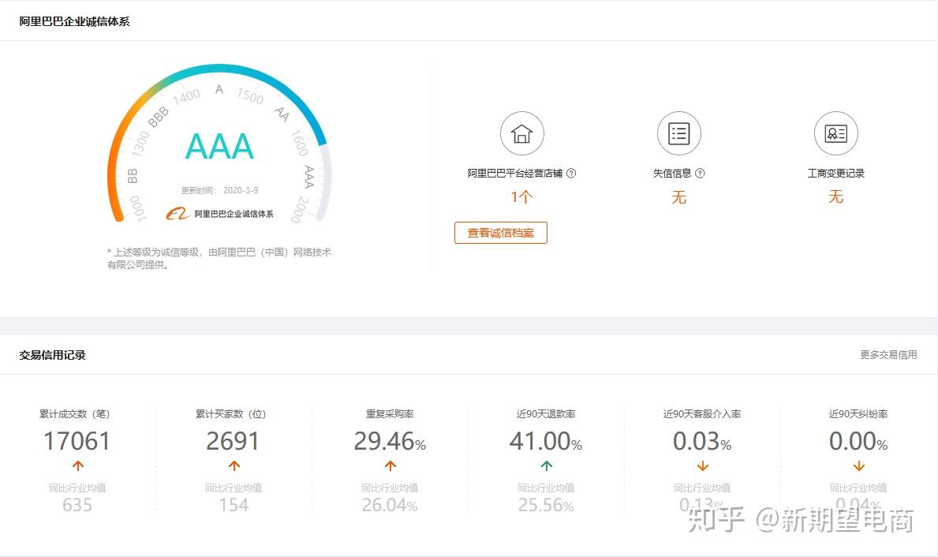The height and width of the screenshot is (557, 938).
Task: Click the store house icon
Action: point(521,133)
